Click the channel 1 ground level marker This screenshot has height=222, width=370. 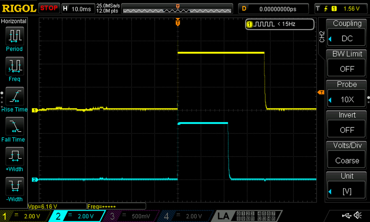[35, 110]
